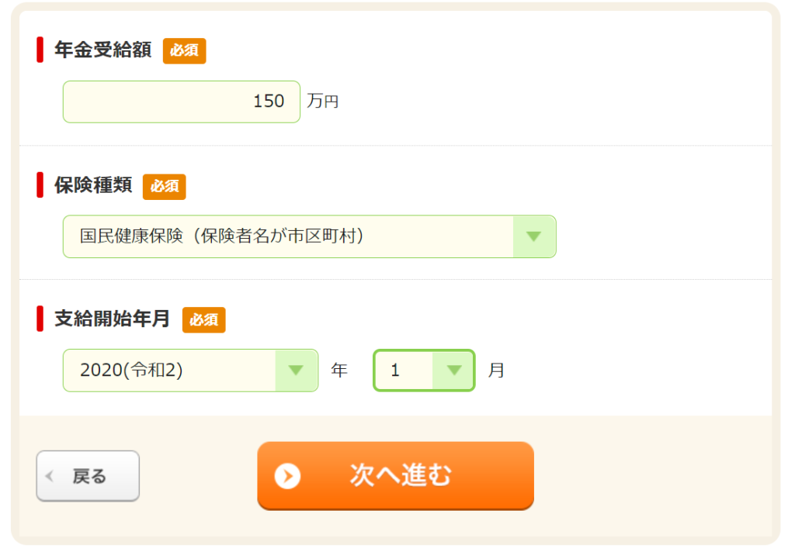
Task: Open the month dropdown showing 1
Action: (x=424, y=371)
